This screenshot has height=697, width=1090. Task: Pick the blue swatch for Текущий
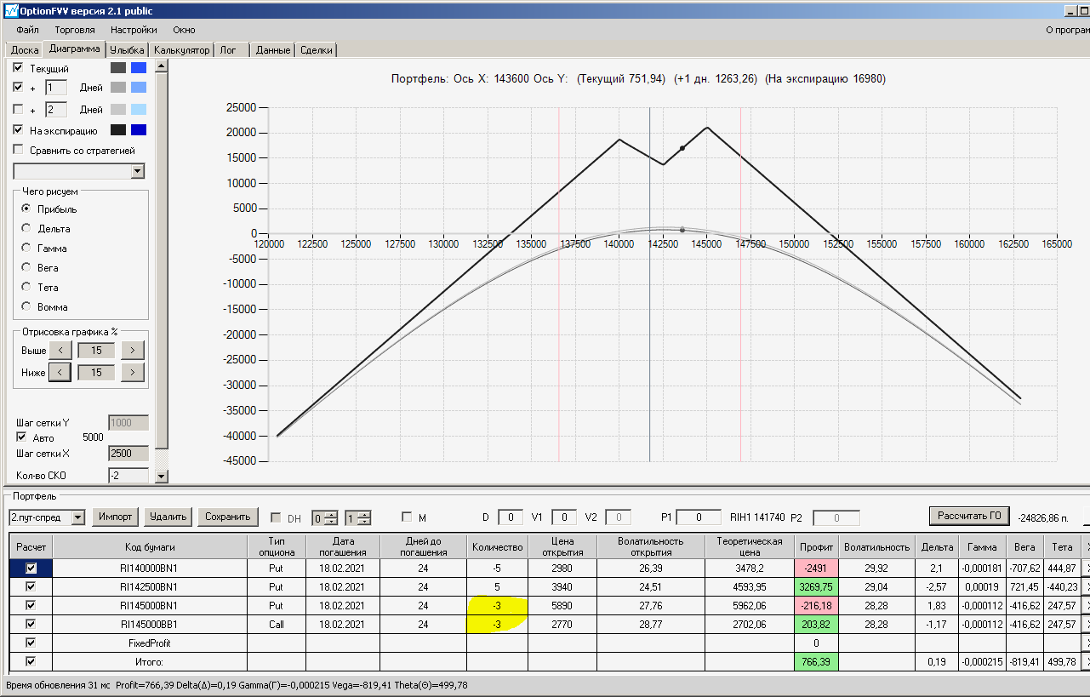click(139, 67)
